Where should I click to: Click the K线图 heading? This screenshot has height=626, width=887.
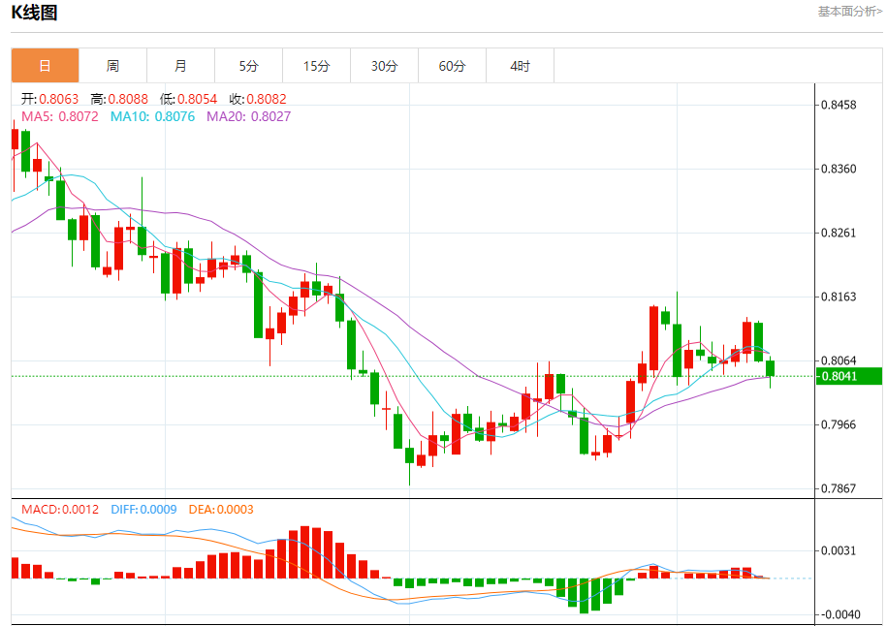pyautogui.click(x=34, y=13)
